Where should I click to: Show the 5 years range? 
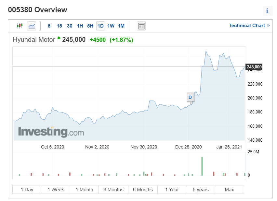(x=201, y=190)
